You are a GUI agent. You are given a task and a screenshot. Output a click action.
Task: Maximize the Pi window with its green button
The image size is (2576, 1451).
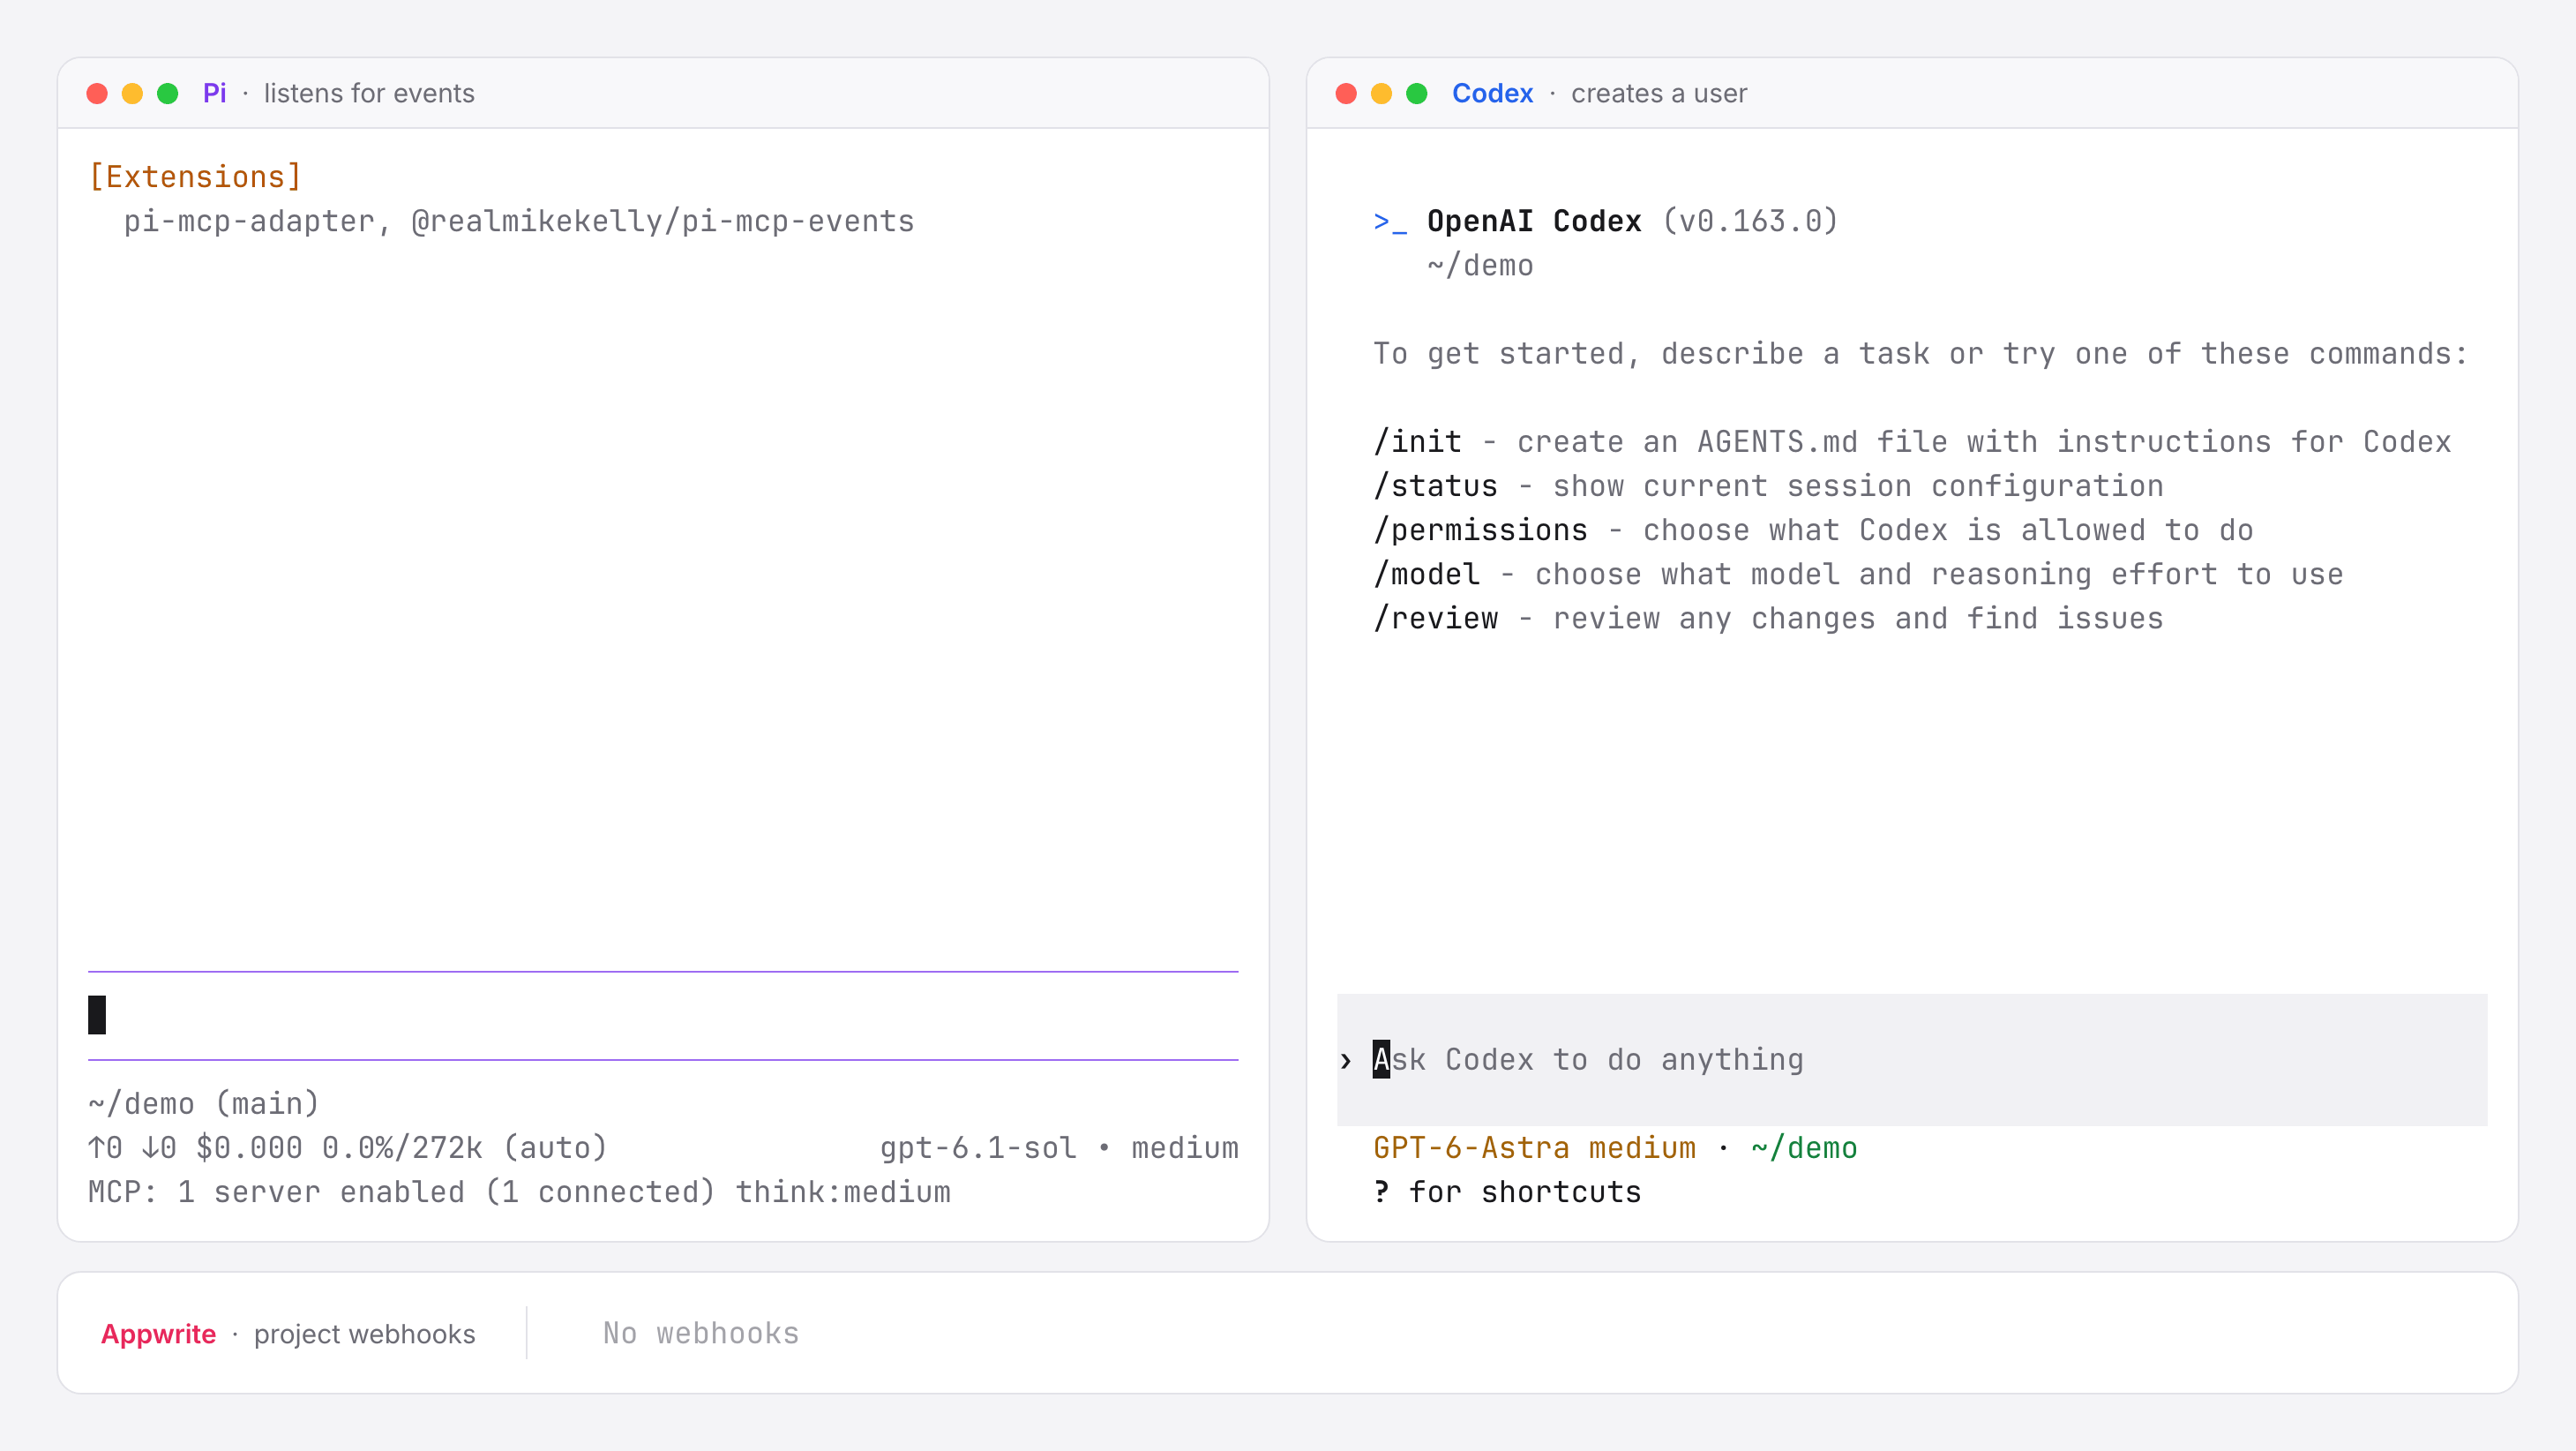(x=168, y=93)
